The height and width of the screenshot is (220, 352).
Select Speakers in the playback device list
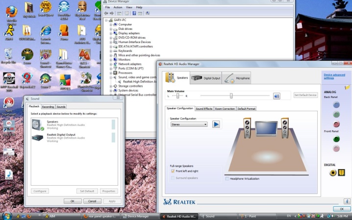click(74, 125)
